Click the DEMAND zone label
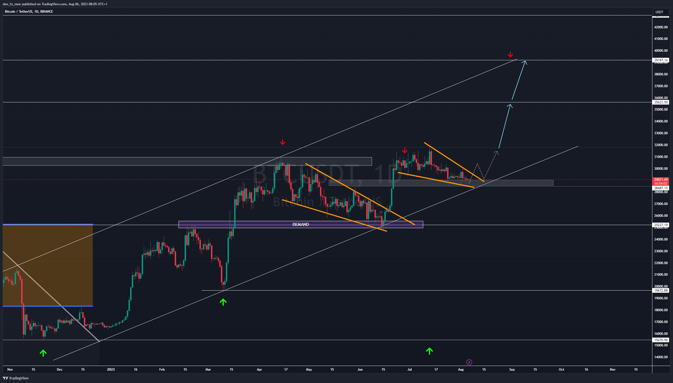This screenshot has height=383, width=673. click(x=300, y=225)
